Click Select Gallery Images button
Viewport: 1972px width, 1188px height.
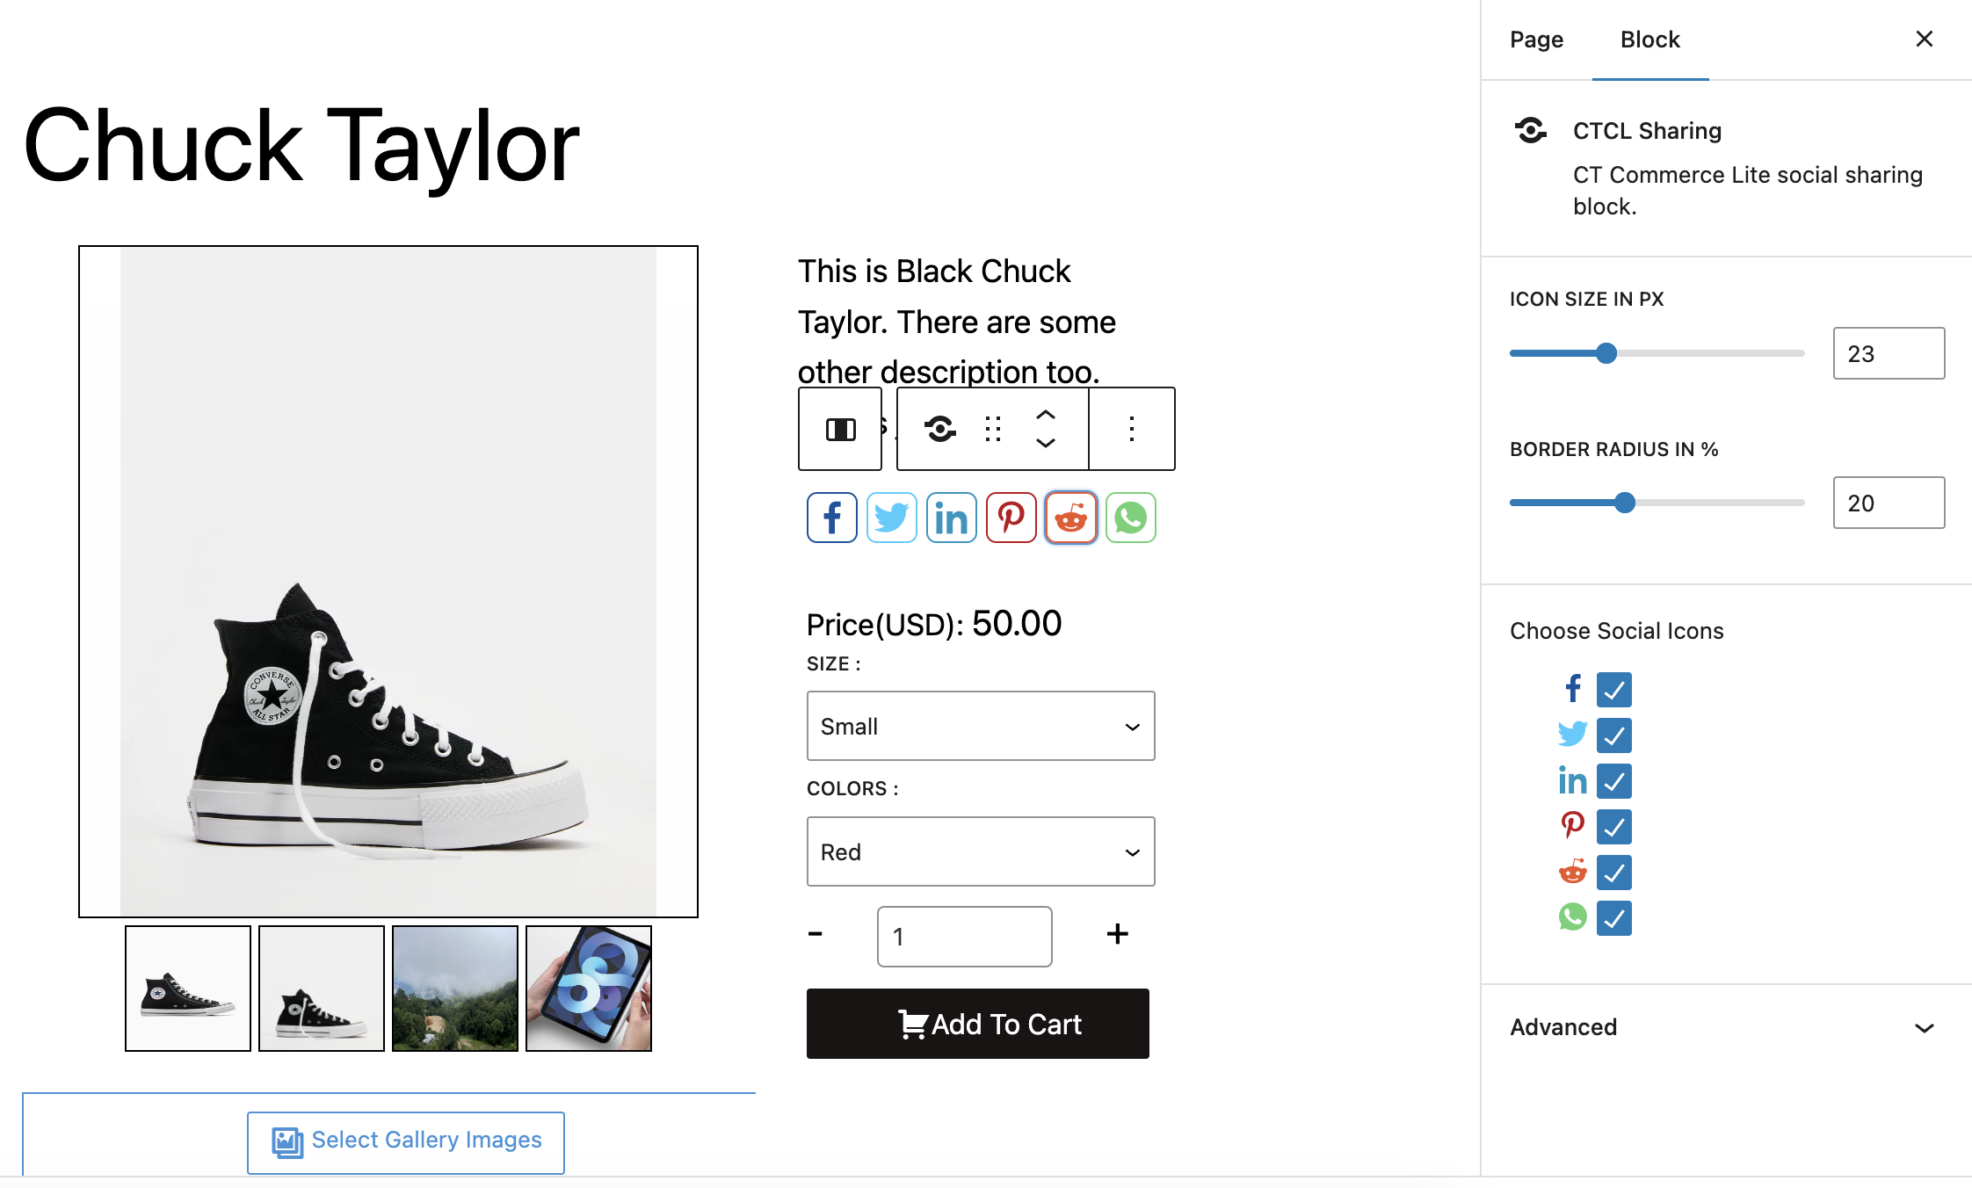tap(405, 1141)
